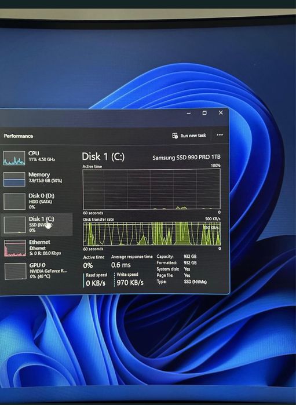Screen dimensions: 296x405
Task: Click the 500 KB/s transfer rate scale label
Action: pyautogui.click(x=213, y=219)
